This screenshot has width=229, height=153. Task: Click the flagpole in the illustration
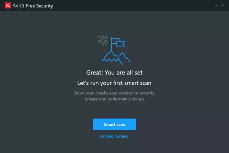[x=111, y=44]
